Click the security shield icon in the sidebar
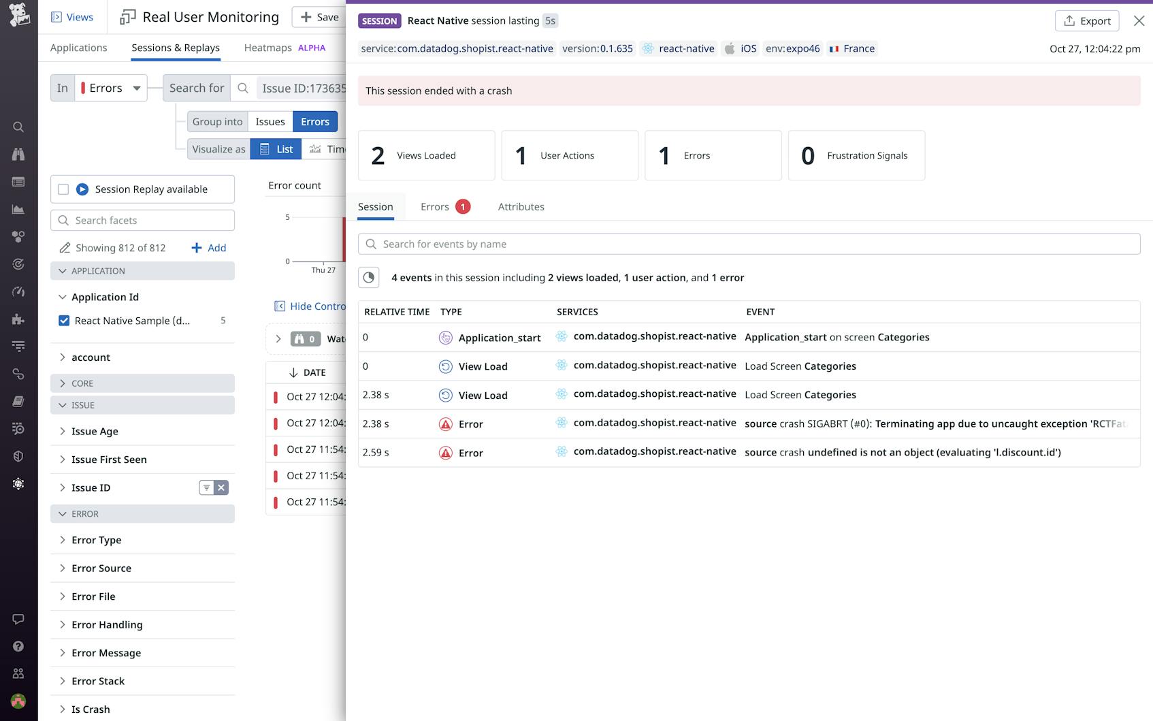1153x721 pixels. 18,456
